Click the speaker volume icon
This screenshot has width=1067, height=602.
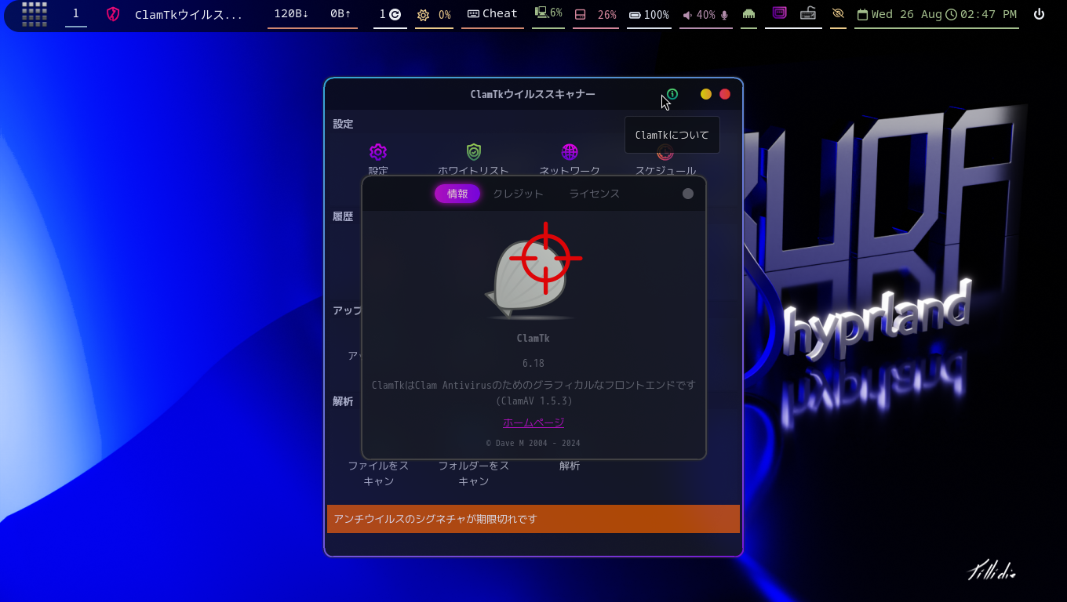687,15
